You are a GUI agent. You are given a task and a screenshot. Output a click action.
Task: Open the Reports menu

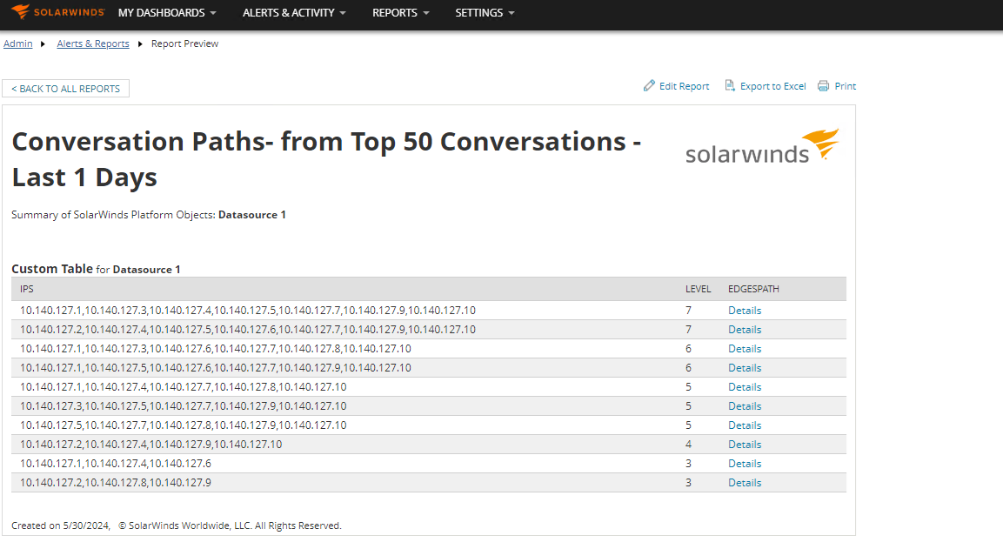tap(401, 13)
